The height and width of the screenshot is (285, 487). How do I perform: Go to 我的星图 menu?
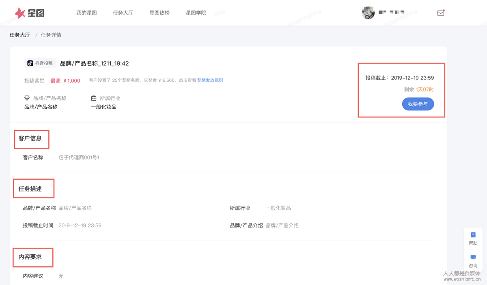86,13
